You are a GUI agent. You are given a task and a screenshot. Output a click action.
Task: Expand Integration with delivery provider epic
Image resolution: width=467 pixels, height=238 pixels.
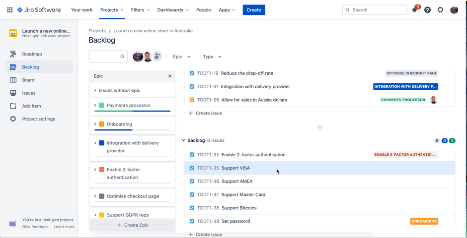(95, 143)
